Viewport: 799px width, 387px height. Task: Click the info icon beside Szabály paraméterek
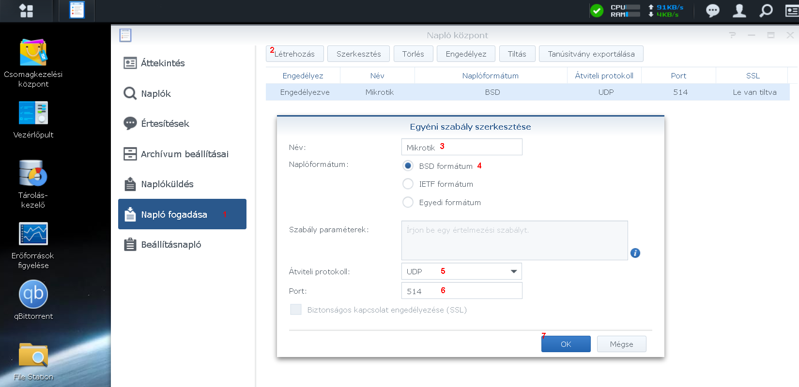(635, 253)
